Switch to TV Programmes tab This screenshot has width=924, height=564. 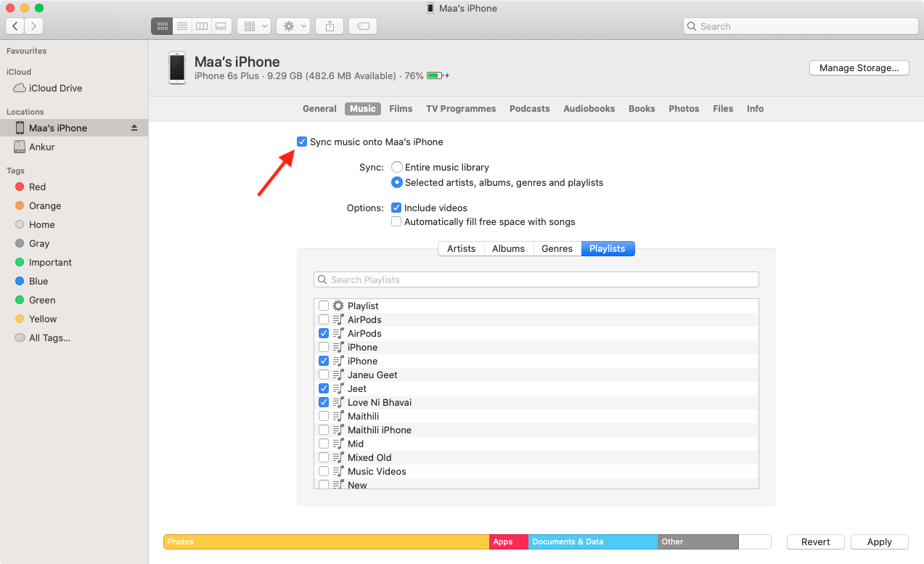tap(461, 108)
